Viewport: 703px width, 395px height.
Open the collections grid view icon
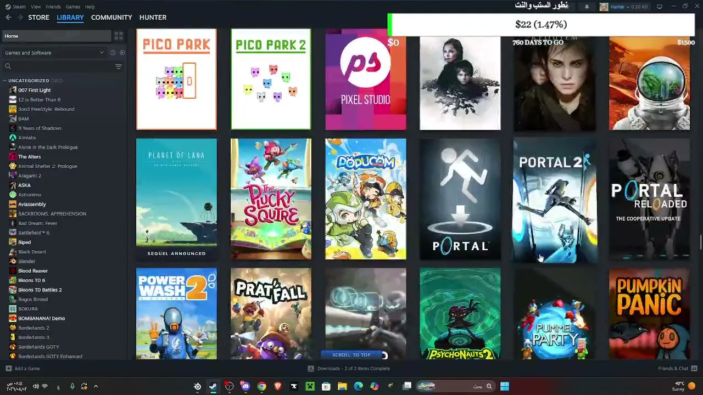[x=118, y=36]
